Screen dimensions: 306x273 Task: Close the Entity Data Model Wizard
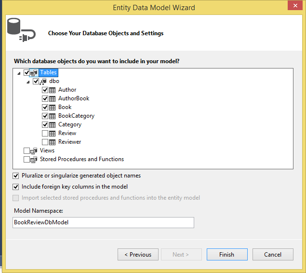pyautogui.click(x=295, y=6)
